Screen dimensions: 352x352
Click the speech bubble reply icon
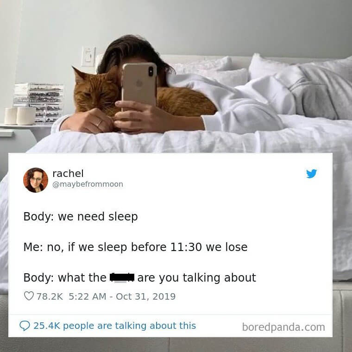[x=25, y=326]
